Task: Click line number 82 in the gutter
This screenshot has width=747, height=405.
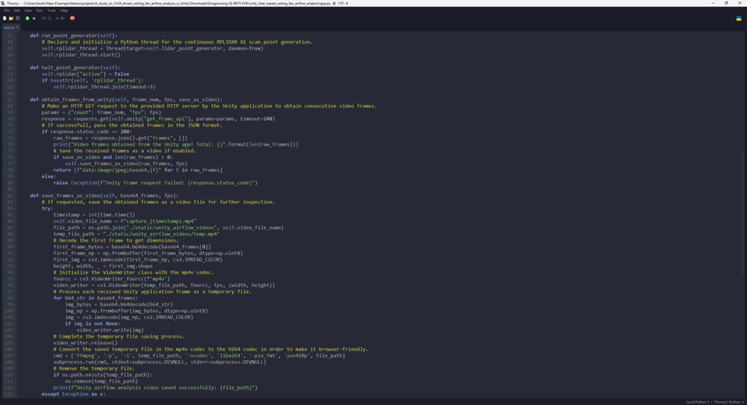Action: pos(10,196)
